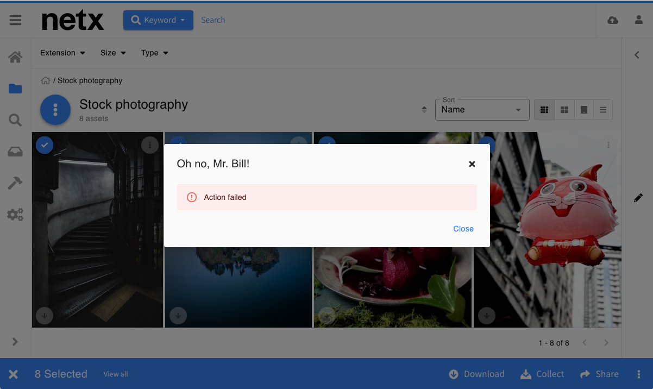This screenshot has width=653, height=389.
Task: Open the cloud upload icon
Action: (613, 20)
